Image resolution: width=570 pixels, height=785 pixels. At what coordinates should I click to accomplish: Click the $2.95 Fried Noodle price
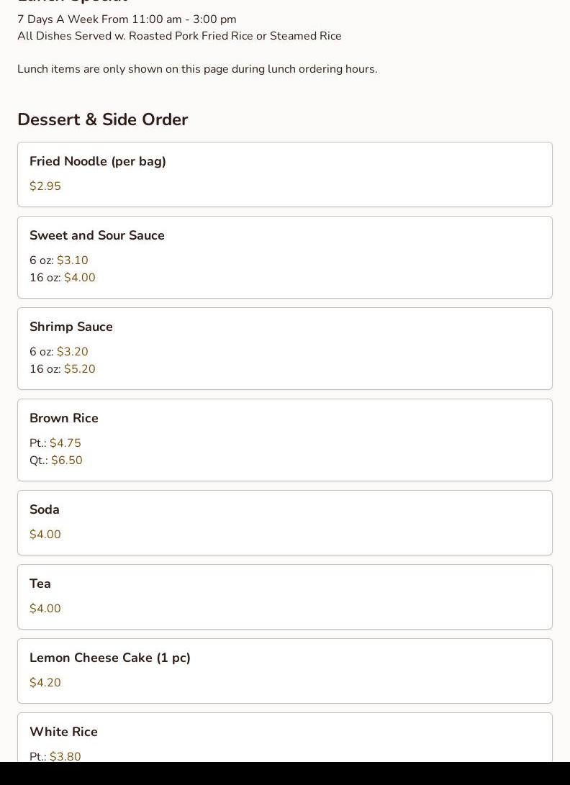coord(45,186)
